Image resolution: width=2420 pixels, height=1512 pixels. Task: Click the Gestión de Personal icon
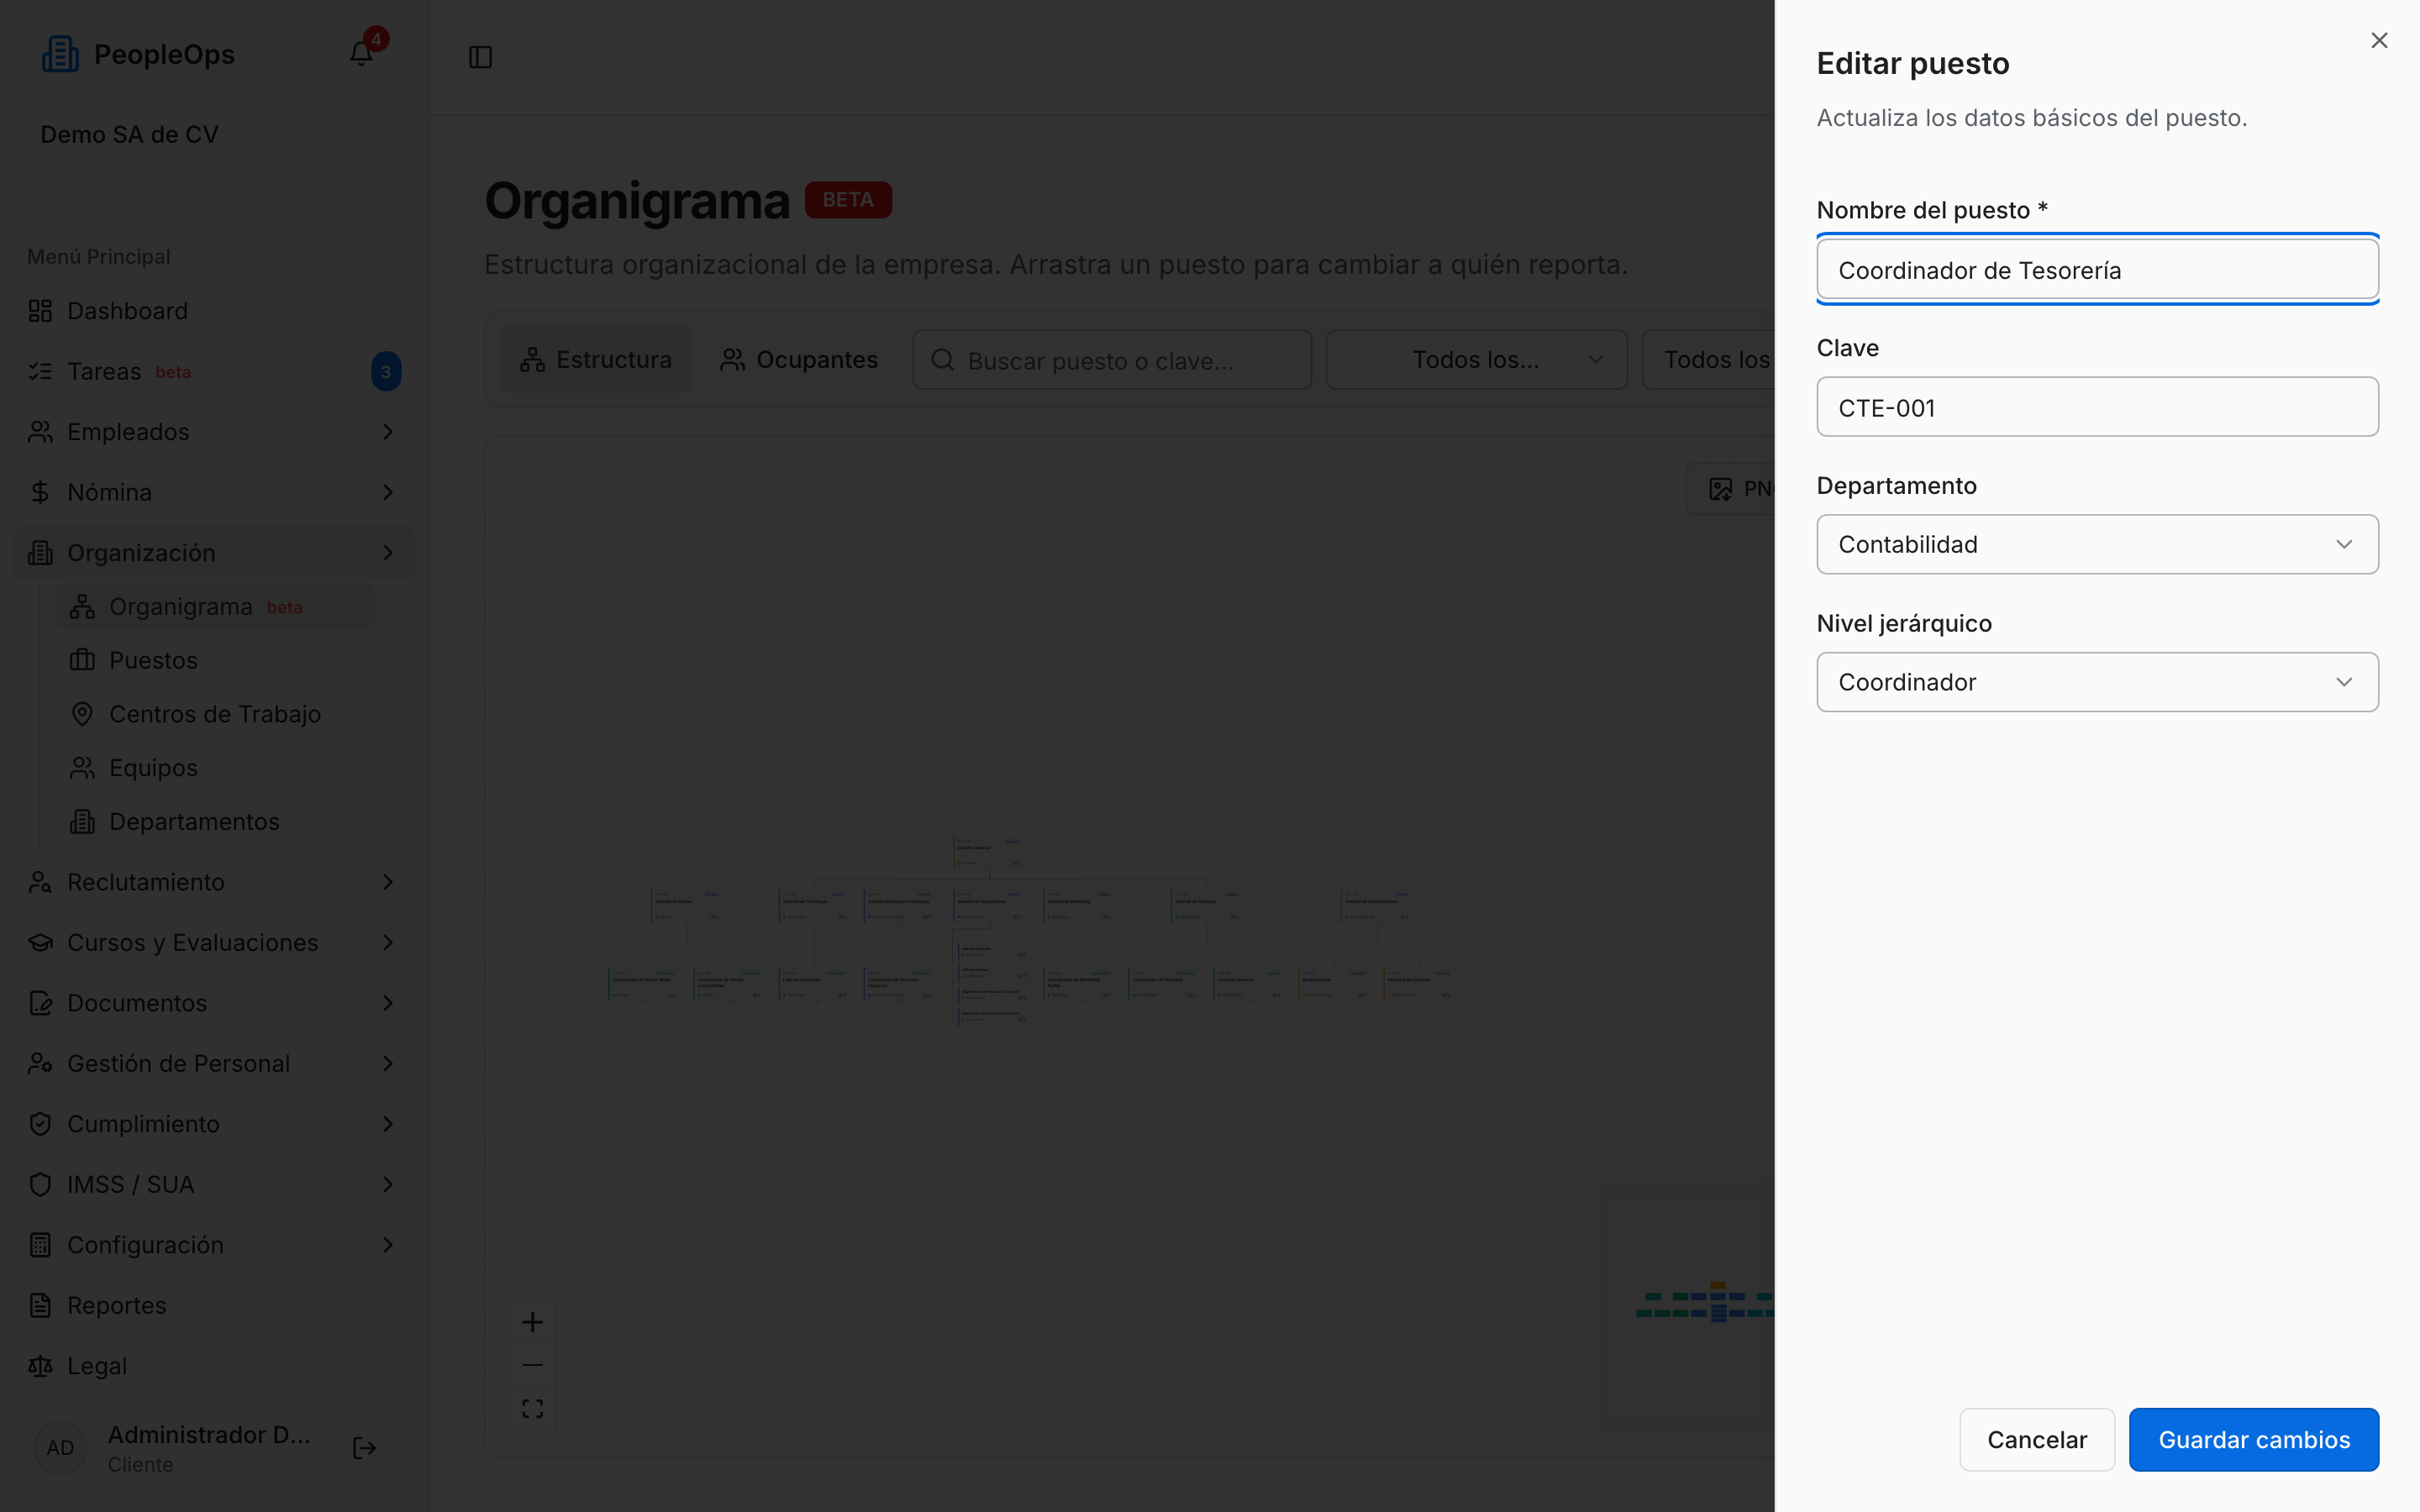pos(40,1063)
